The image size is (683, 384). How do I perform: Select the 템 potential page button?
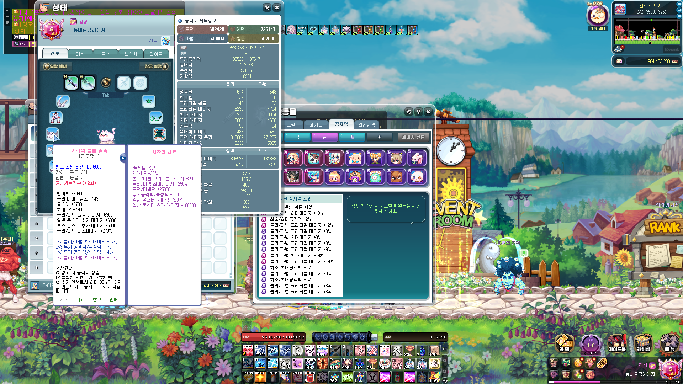tap(297, 137)
